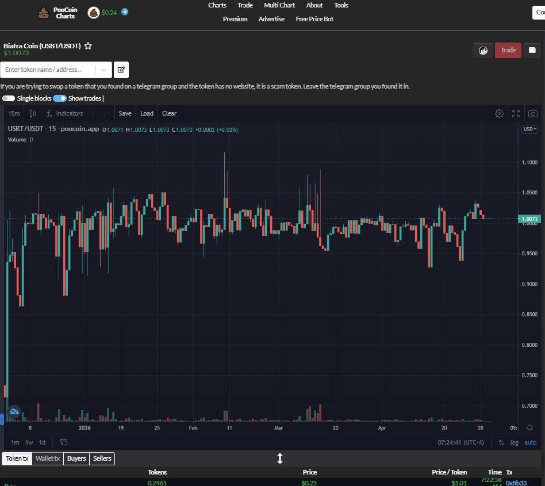The height and width of the screenshot is (486, 545).
Task: Focus the token name / address input
Action: click(x=48, y=70)
